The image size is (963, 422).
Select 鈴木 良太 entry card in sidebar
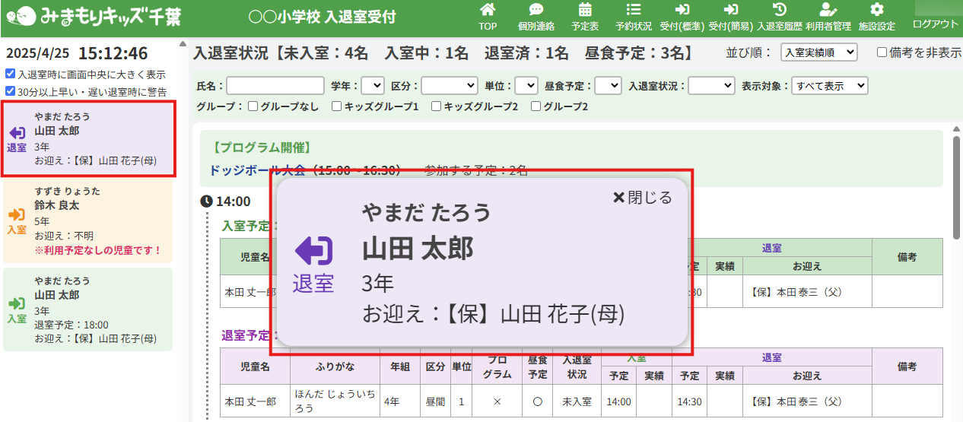click(x=87, y=221)
